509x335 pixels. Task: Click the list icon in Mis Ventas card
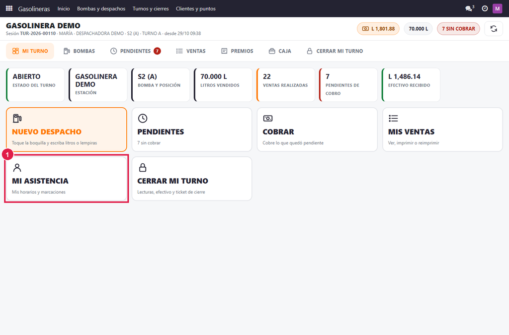[x=393, y=118]
